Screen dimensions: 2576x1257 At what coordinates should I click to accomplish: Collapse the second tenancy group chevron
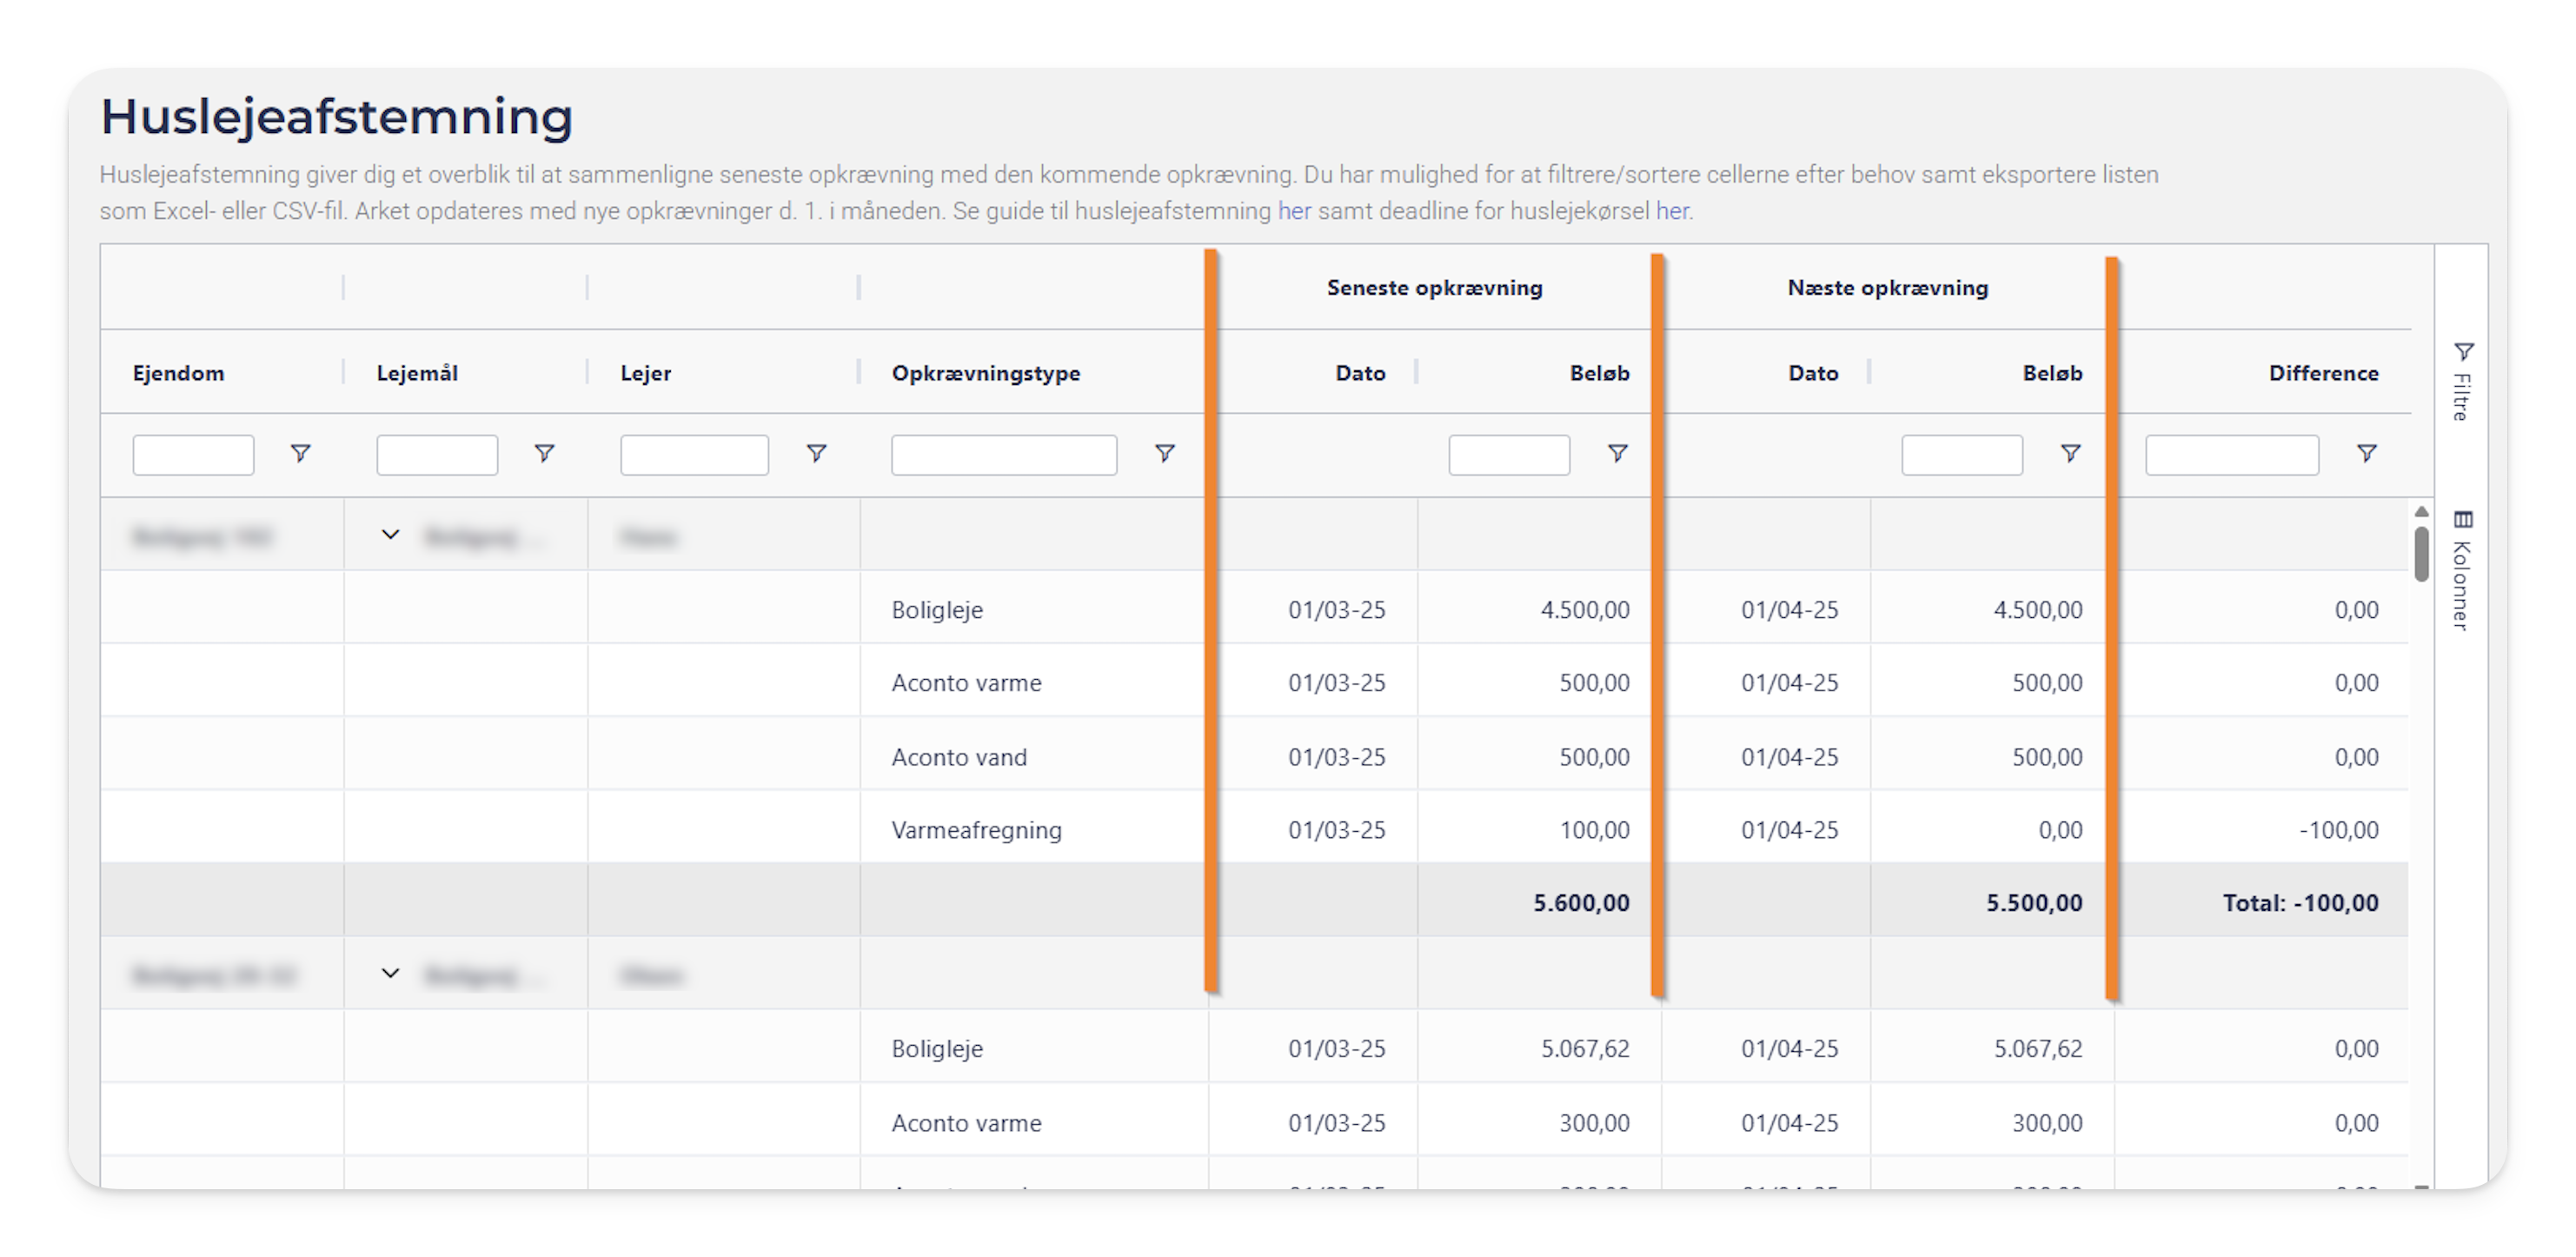[x=390, y=973]
